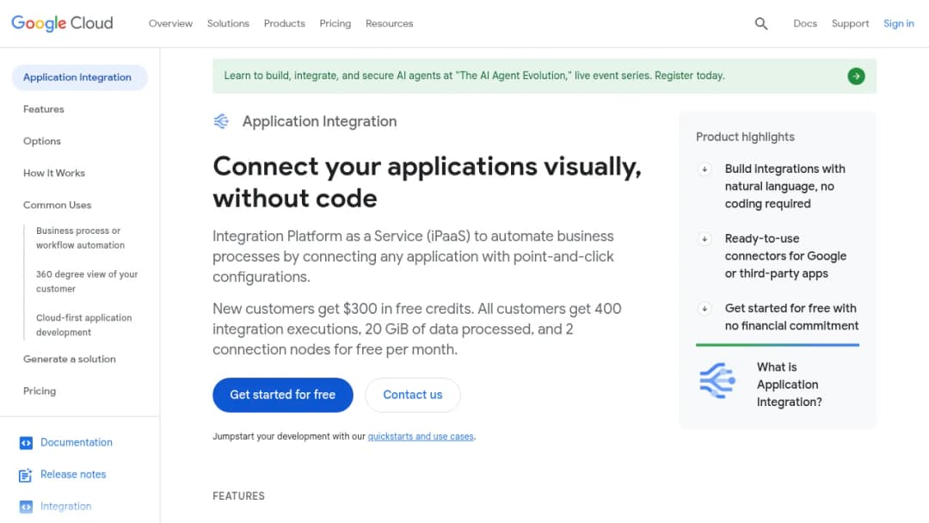Jump to Options in the sidebar
This screenshot has width=929, height=523.
click(x=42, y=142)
